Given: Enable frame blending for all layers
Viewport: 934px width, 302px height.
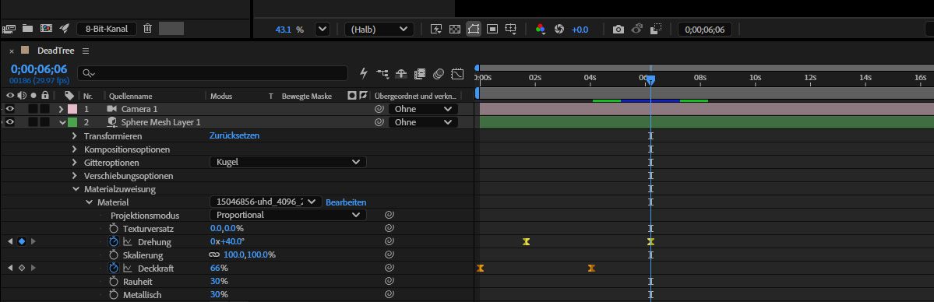Looking at the screenshot, I should point(420,74).
